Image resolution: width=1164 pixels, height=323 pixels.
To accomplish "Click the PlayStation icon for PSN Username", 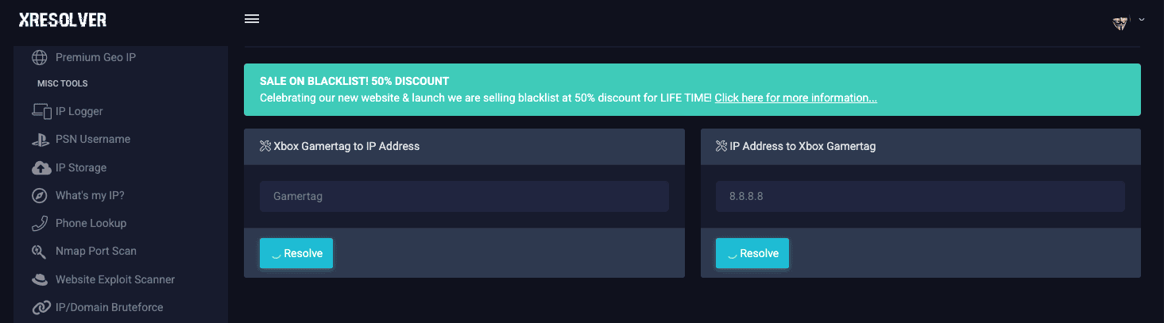I will [41, 140].
